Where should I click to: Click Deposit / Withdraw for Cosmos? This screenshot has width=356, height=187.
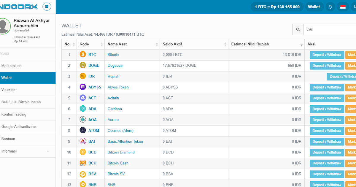click(327, 131)
